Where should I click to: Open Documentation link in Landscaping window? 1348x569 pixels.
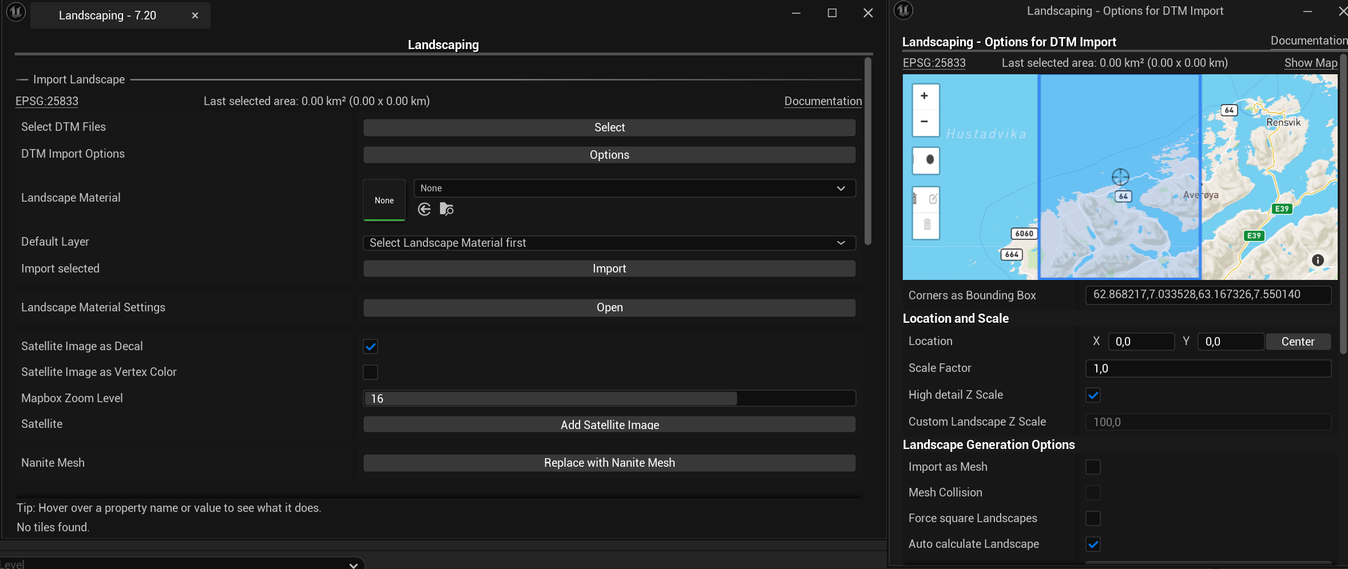coord(823,101)
